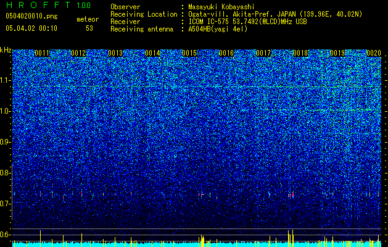The width and height of the screenshot is (388, 247).
Task: Click time marker 0019
Action: (337, 53)
